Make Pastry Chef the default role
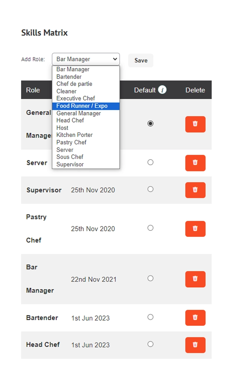This screenshot has height=383, width=231. pyautogui.click(x=150, y=228)
